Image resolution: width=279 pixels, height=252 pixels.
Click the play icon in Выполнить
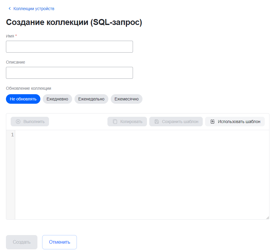[18, 122]
